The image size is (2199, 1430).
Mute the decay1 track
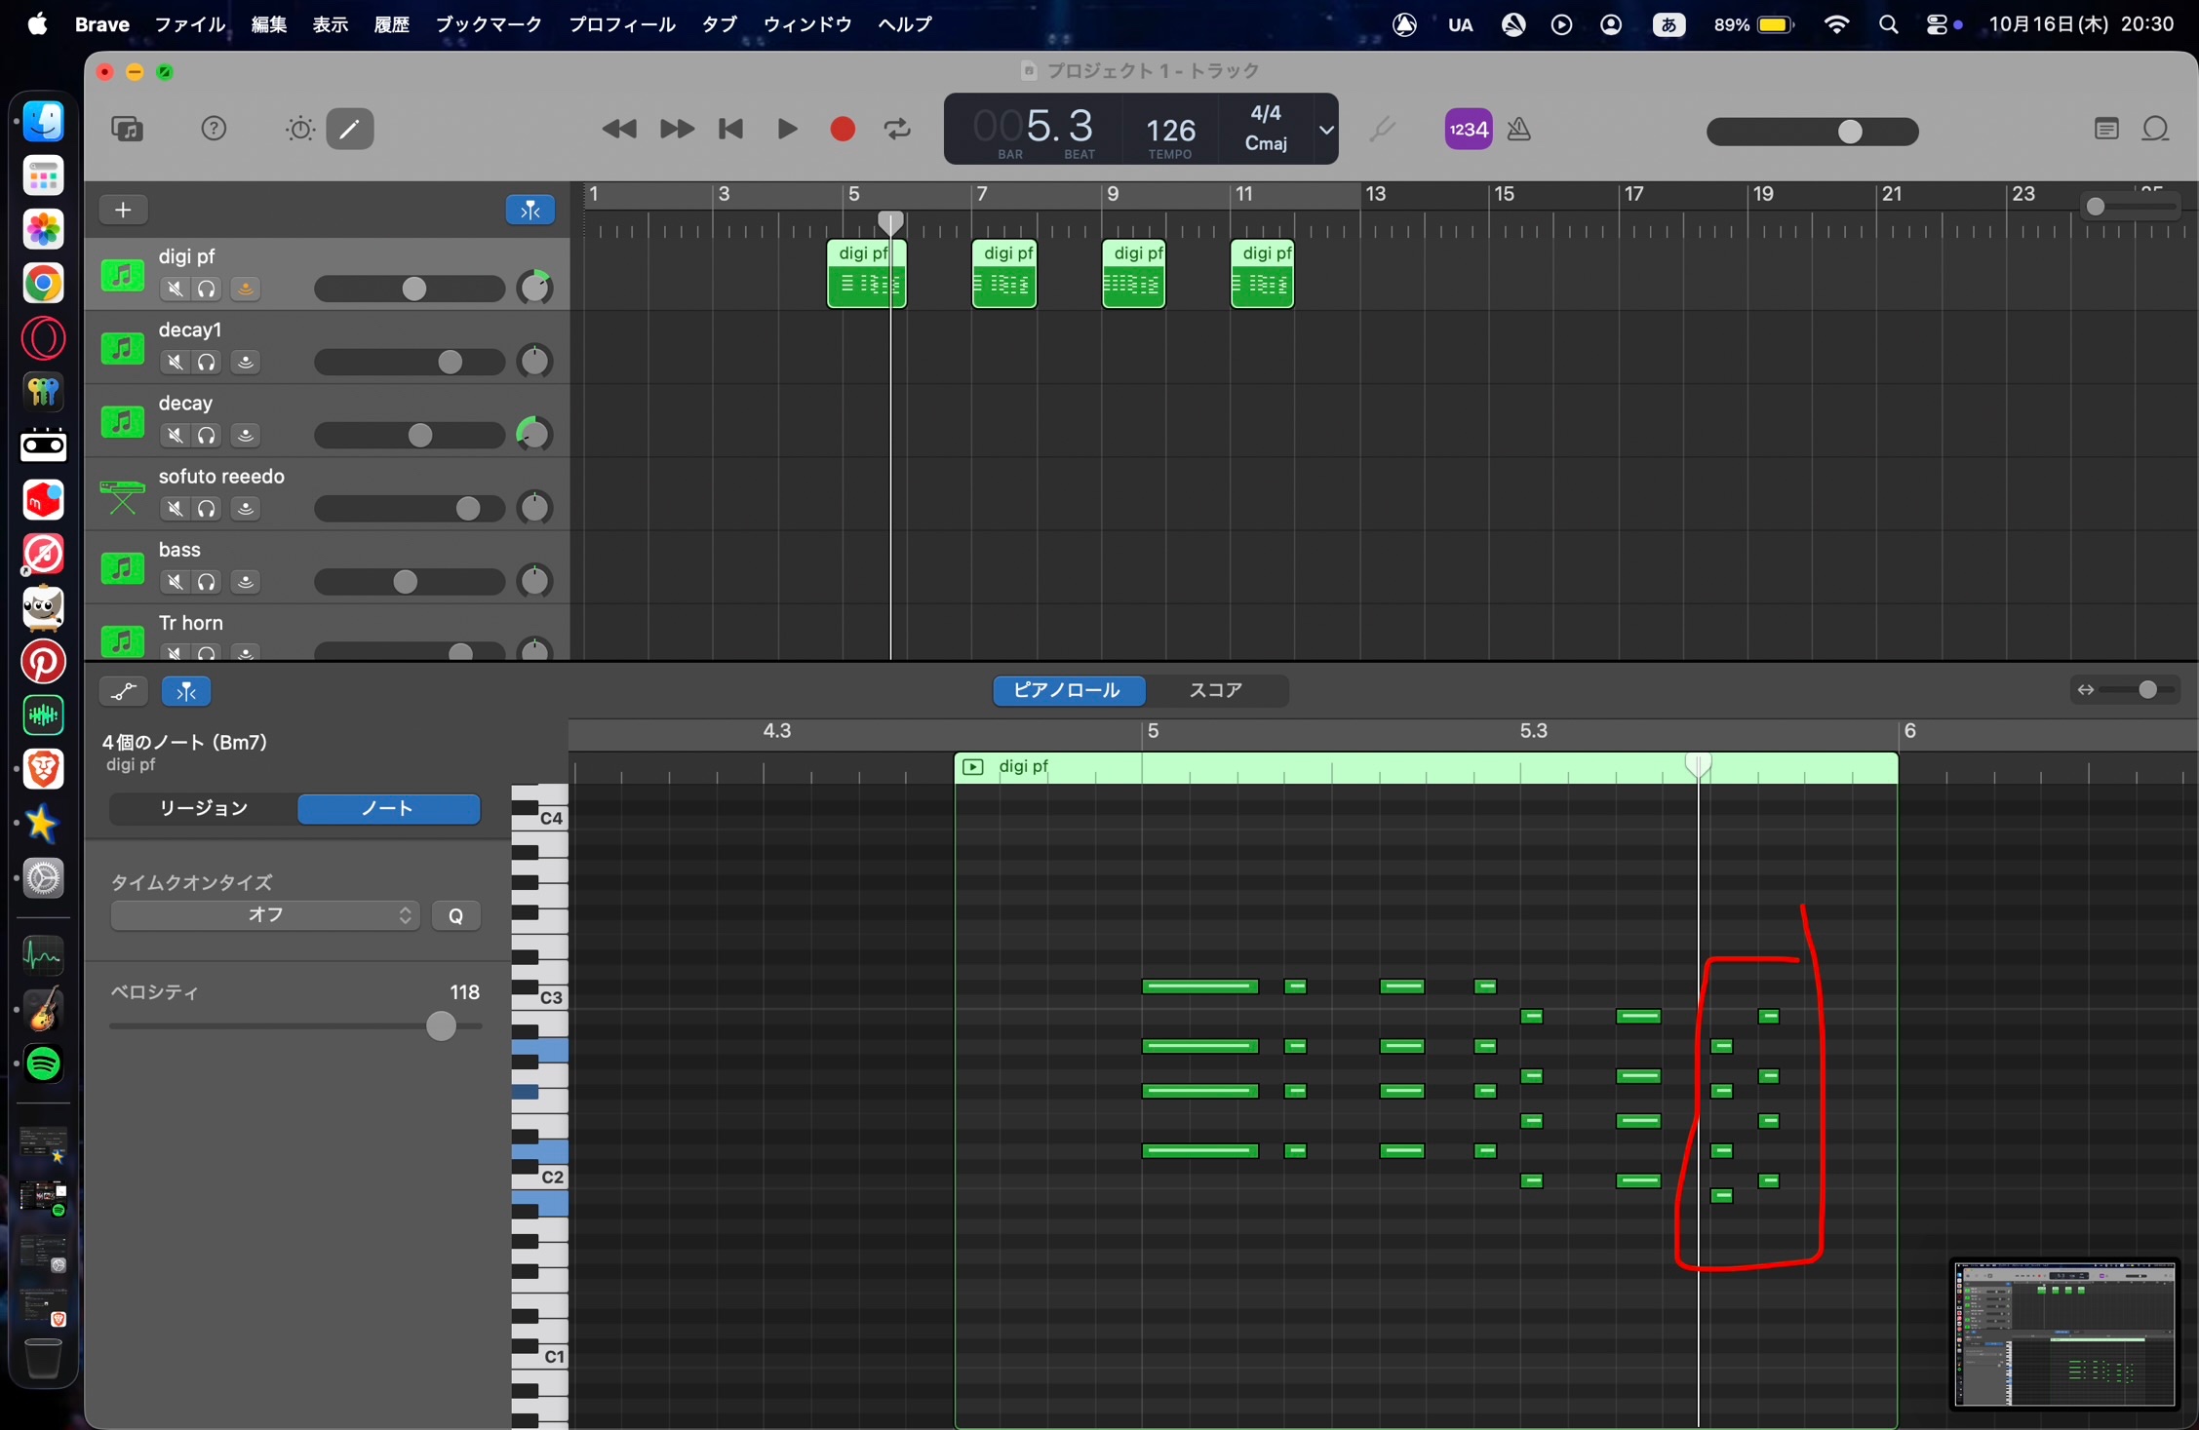[175, 363]
